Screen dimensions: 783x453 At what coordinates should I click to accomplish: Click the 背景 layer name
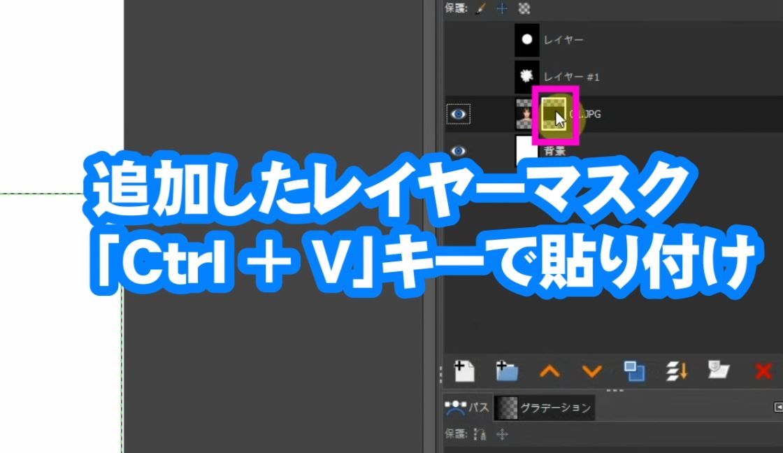click(555, 151)
